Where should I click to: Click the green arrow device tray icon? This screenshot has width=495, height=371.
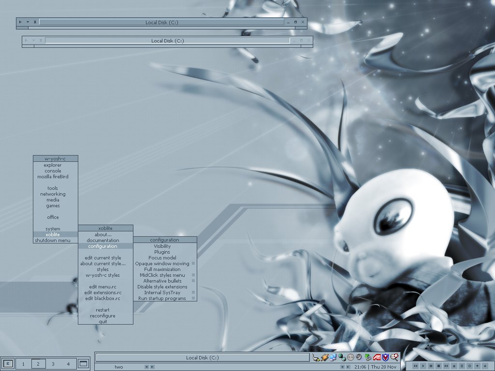point(368,357)
